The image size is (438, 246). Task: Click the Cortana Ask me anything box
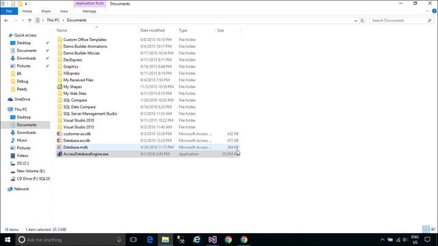point(70,240)
